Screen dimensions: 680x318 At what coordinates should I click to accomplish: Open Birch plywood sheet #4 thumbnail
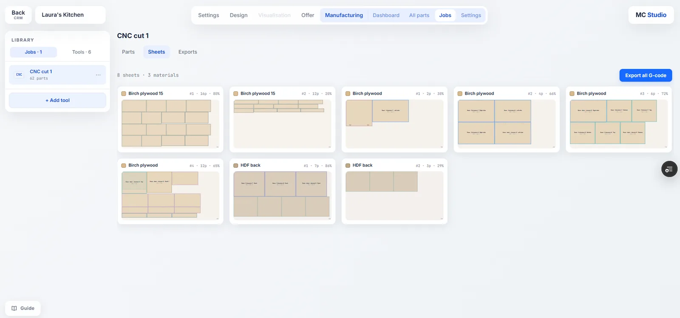coord(170,196)
